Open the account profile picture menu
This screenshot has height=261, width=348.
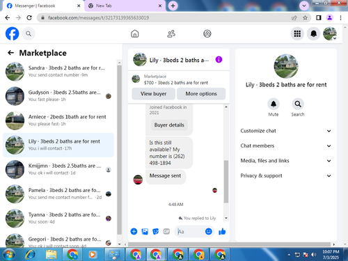(x=330, y=34)
